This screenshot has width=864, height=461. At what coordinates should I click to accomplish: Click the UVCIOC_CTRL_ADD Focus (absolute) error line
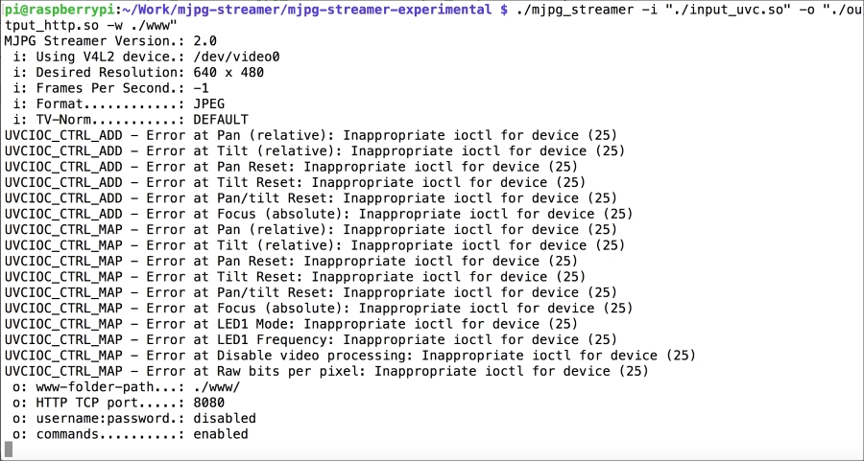[x=319, y=214]
